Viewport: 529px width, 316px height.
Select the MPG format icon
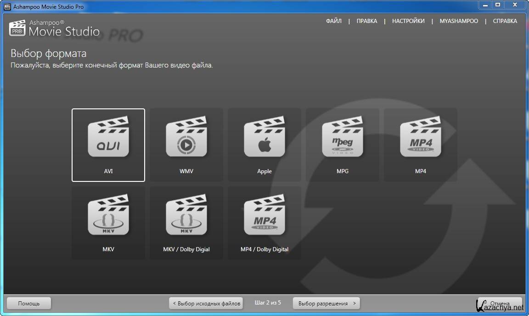tap(343, 140)
